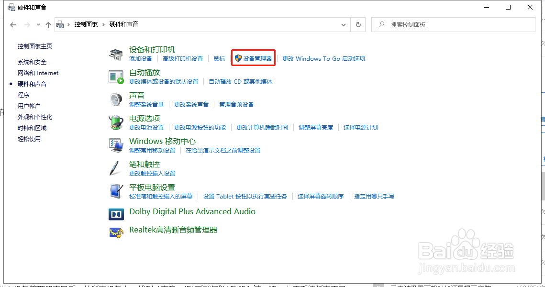Click 在给出演示文档之前调整设置 link
Screen dimensions: 545x287
(223, 151)
